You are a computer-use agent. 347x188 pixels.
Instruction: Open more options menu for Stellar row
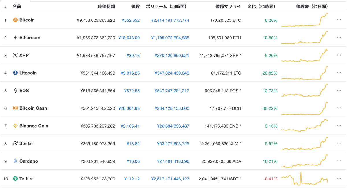[339, 143]
